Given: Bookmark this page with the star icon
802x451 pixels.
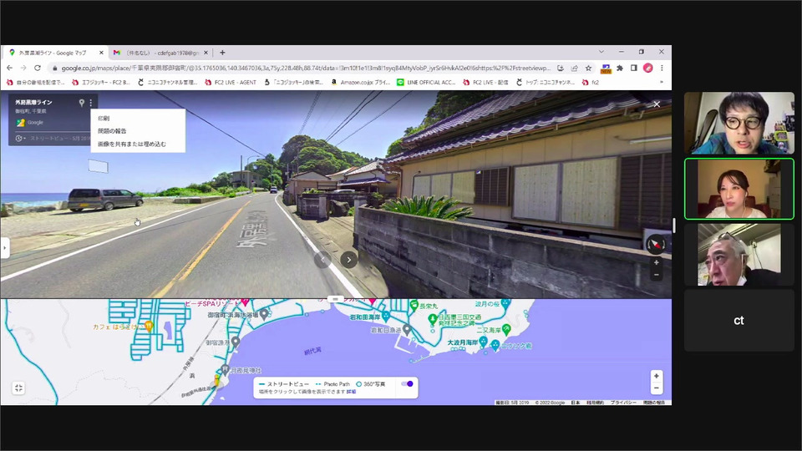Looking at the screenshot, I should 589,68.
